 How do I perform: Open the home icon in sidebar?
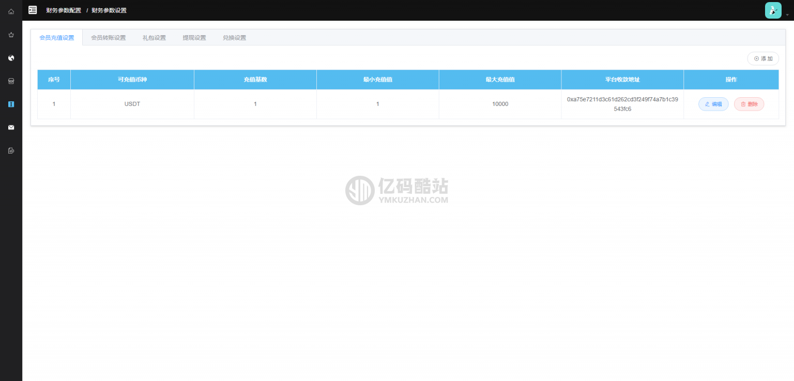click(x=11, y=11)
